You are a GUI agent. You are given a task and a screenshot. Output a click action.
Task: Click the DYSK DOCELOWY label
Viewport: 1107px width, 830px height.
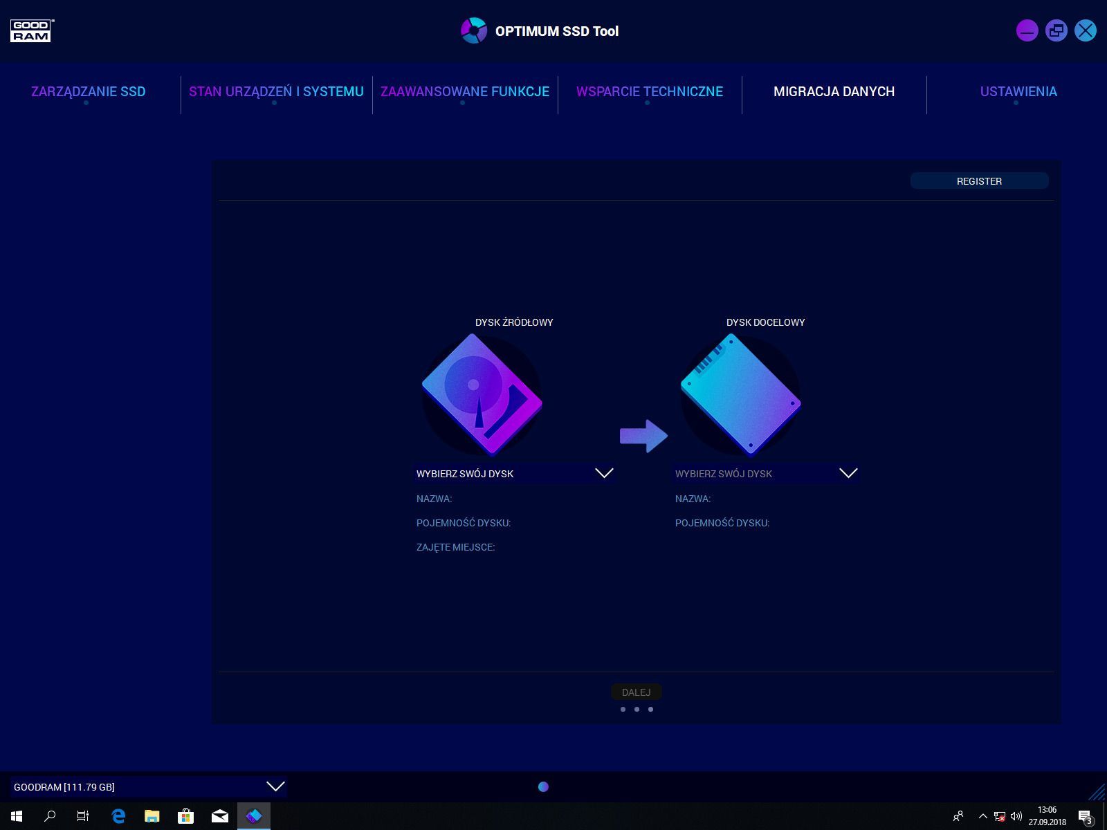click(x=766, y=322)
